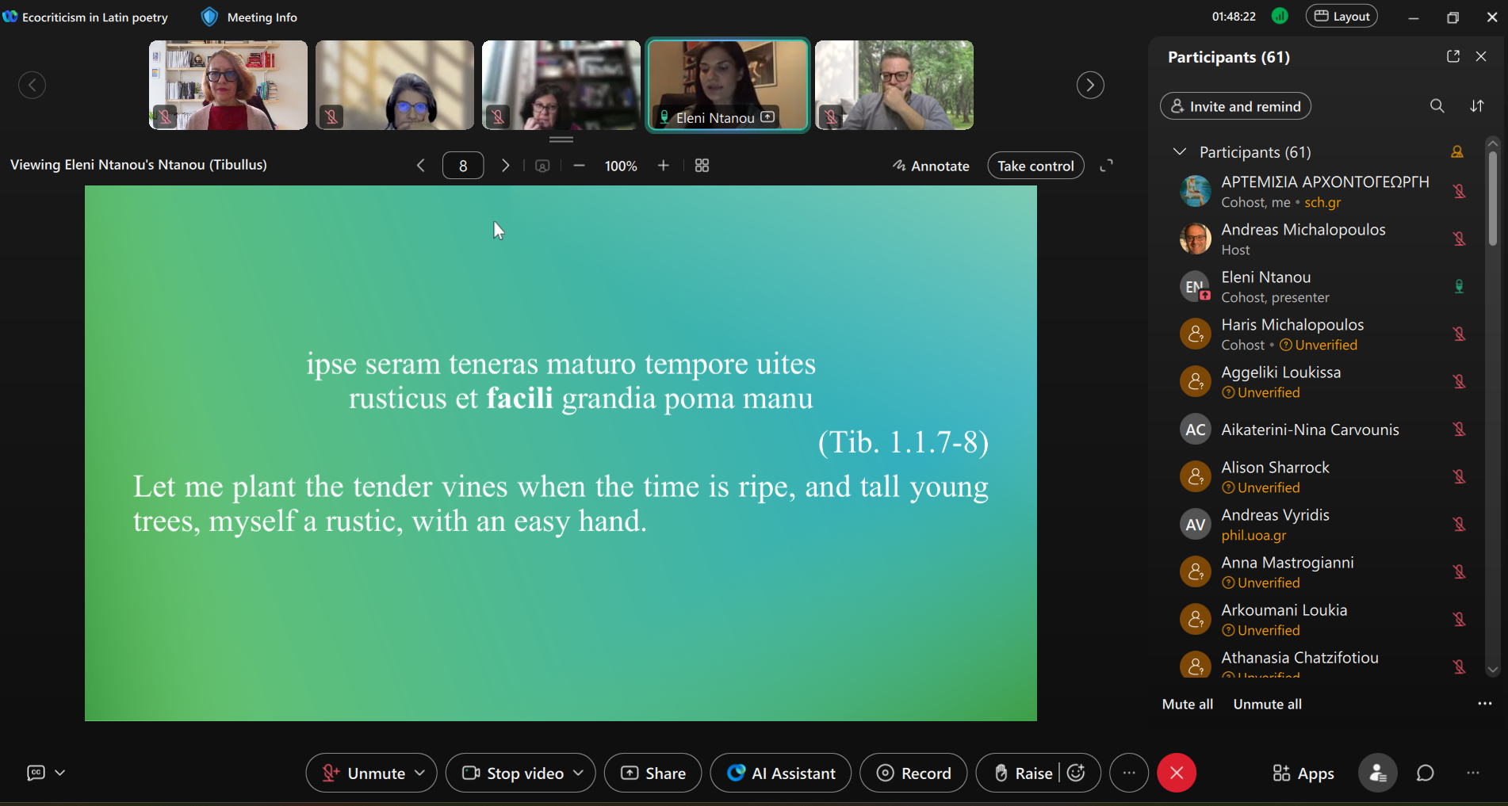Collapse the Participants (61) list
The width and height of the screenshot is (1508, 806).
(1180, 151)
